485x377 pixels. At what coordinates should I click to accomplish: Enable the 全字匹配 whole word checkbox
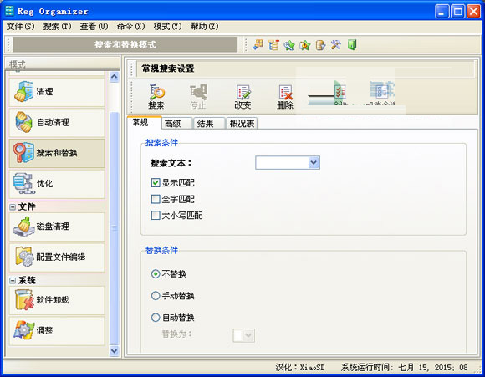tap(156, 199)
